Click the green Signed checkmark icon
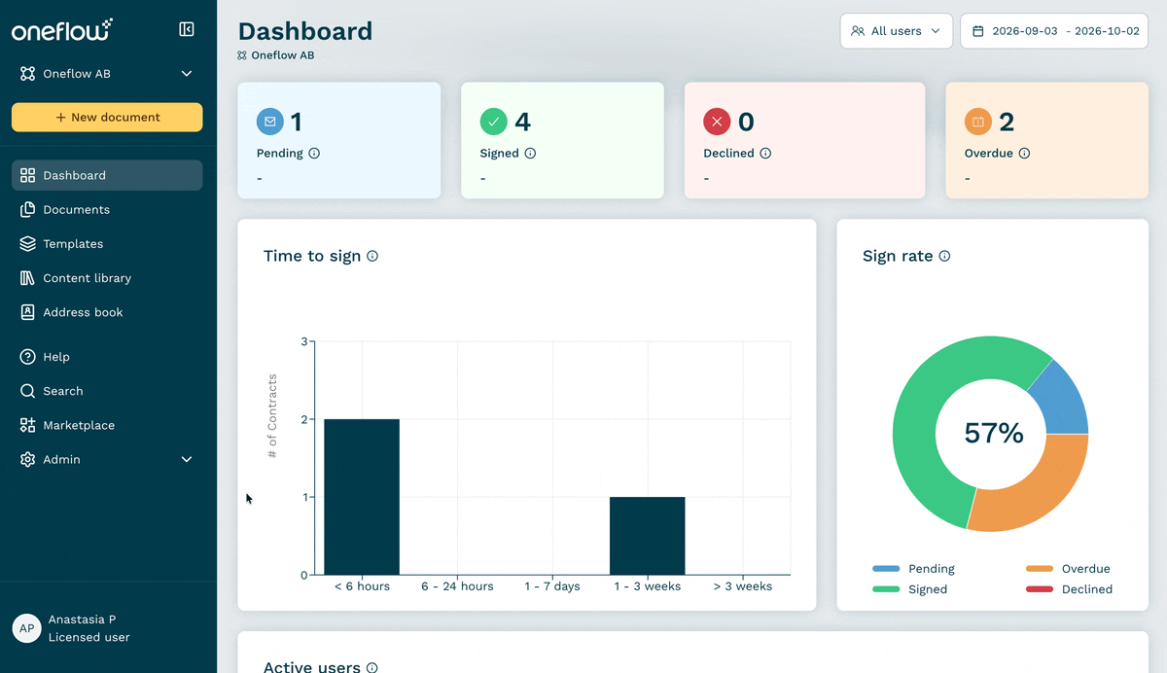Screen dimensions: 1167x673 tap(494, 122)
